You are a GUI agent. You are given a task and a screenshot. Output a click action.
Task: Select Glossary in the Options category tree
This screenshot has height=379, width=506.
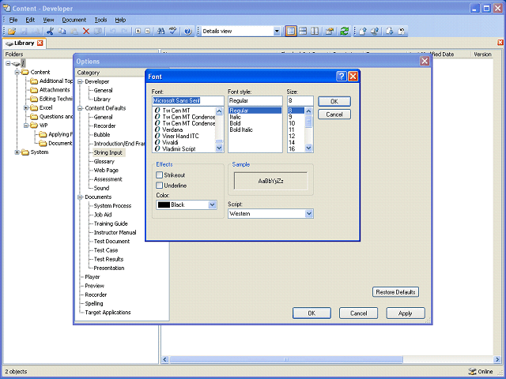click(x=104, y=161)
